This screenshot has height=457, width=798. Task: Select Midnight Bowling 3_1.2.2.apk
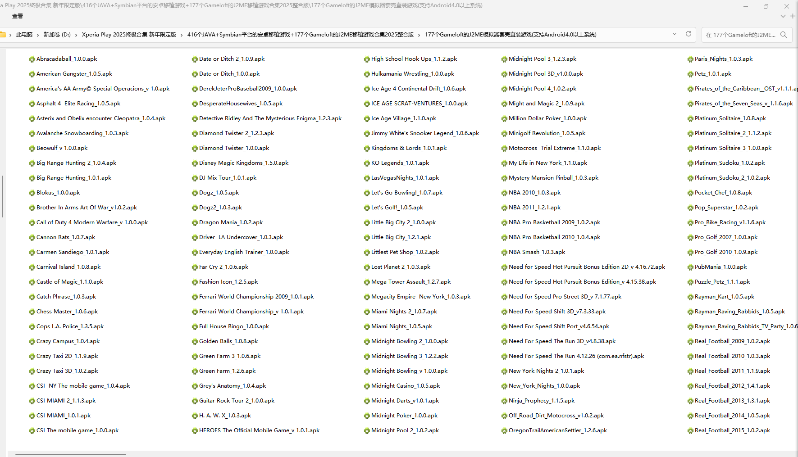pyautogui.click(x=410, y=356)
